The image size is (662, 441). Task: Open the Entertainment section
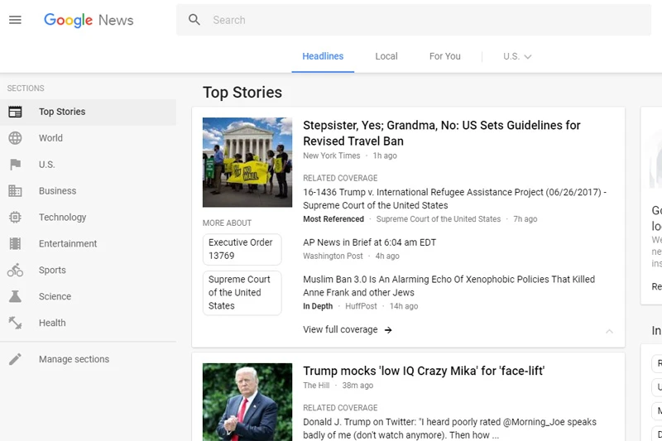[x=89, y=243]
